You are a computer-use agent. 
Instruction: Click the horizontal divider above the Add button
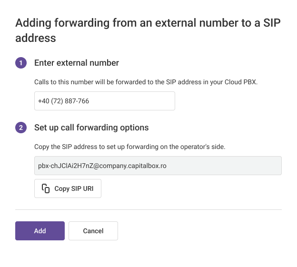point(148,209)
